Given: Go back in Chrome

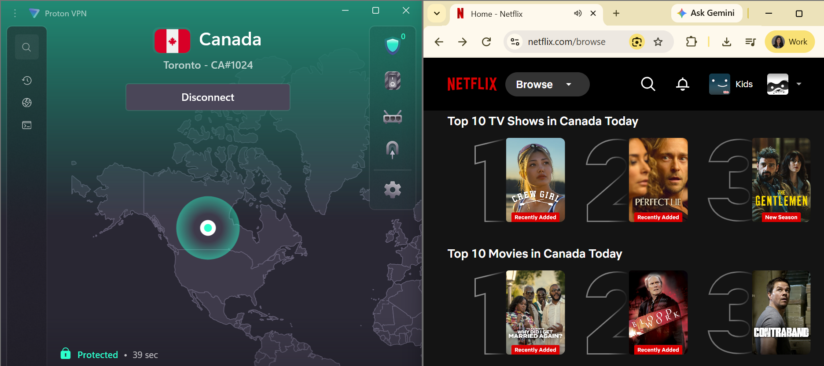Looking at the screenshot, I should click(439, 42).
